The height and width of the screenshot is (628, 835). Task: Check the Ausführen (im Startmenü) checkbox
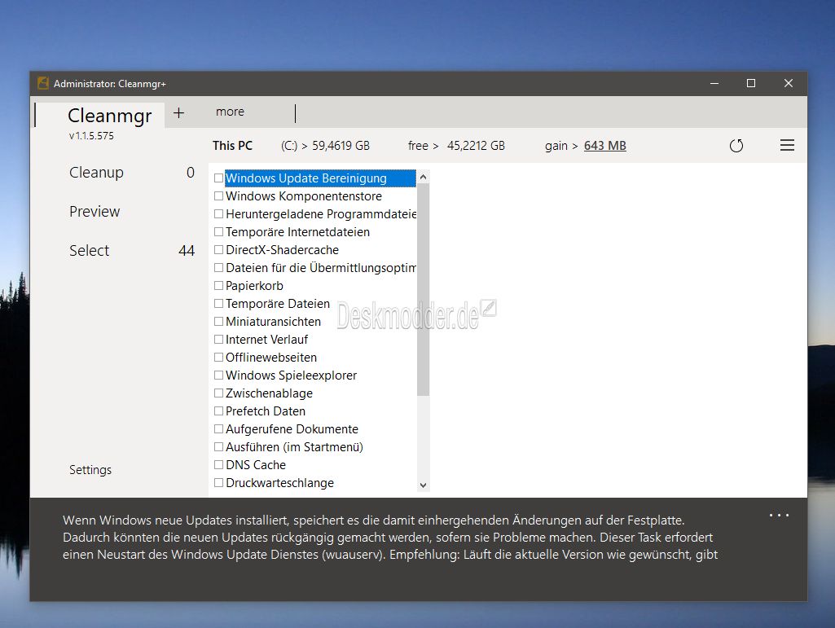coord(218,447)
